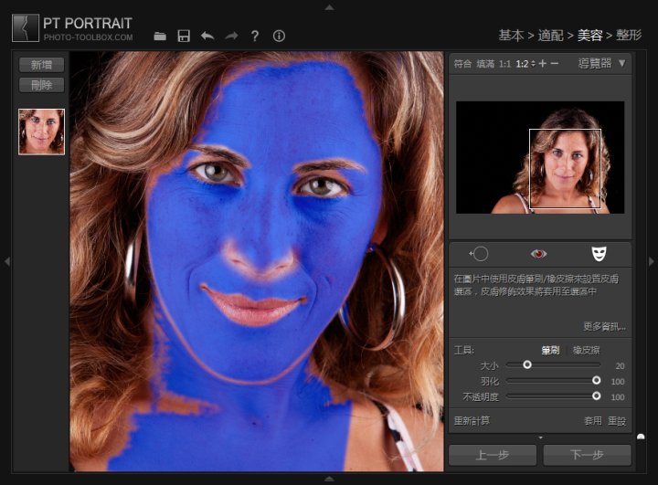
Task: Undo the last action with the left arrow
Action: point(207,36)
